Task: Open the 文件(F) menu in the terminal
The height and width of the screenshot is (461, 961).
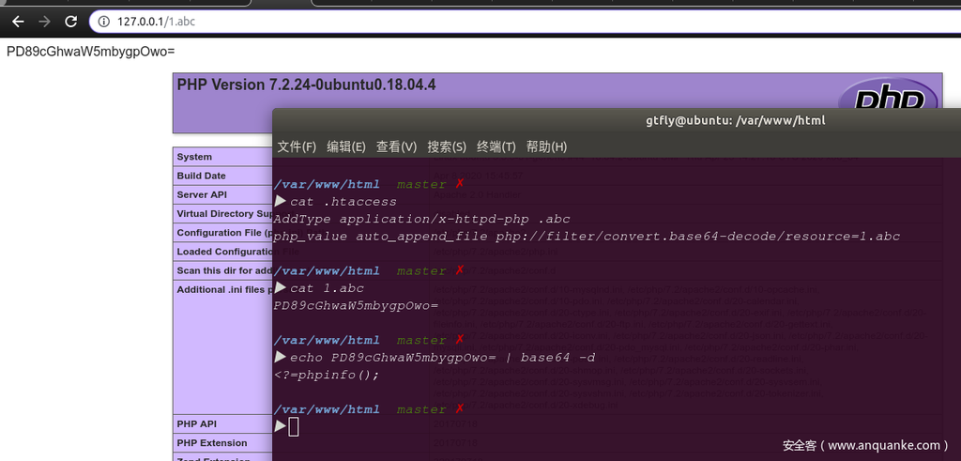Action: pyautogui.click(x=296, y=146)
